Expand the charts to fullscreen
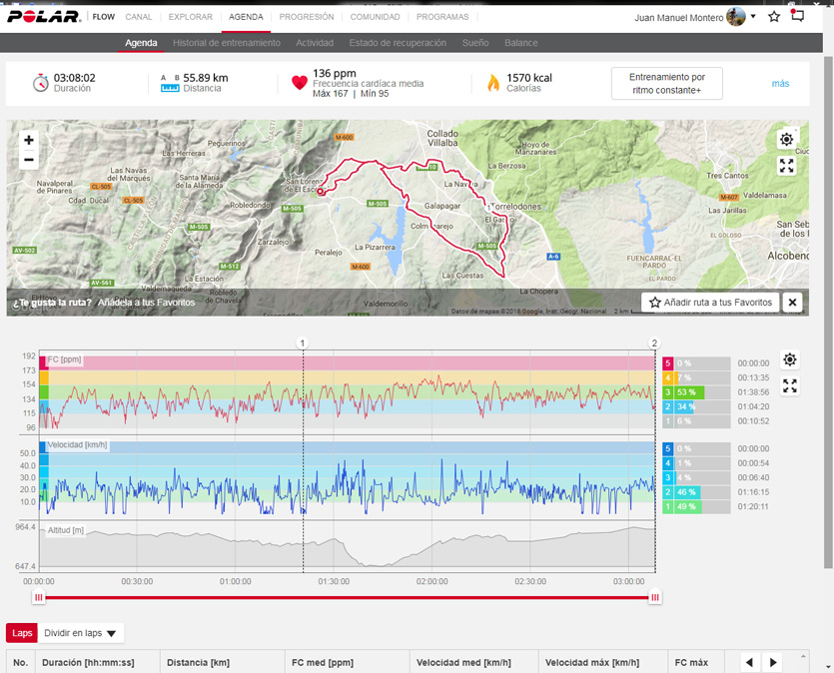 pos(790,386)
